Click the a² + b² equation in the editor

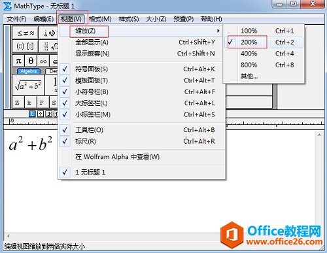31,143
